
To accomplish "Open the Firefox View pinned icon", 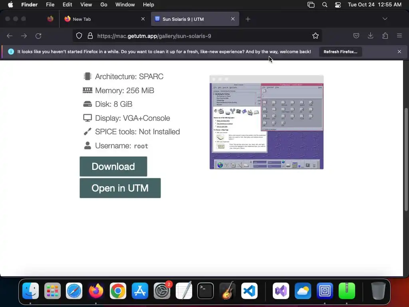I will coord(50,19).
